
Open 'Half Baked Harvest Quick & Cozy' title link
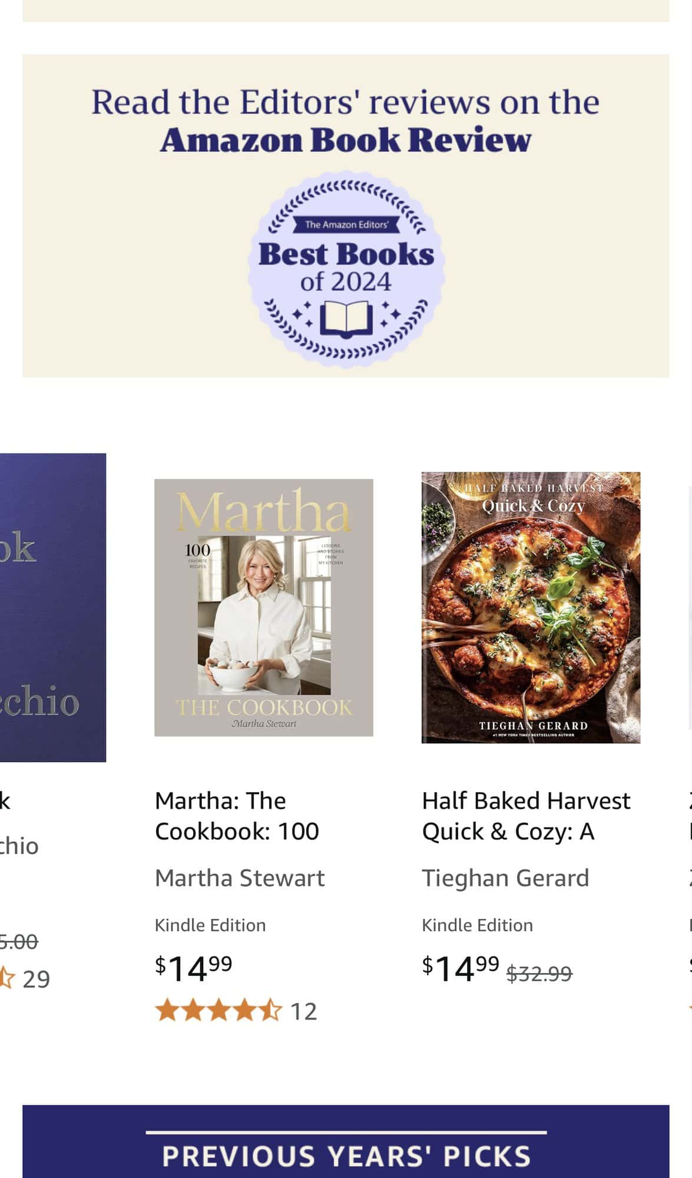click(x=526, y=816)
